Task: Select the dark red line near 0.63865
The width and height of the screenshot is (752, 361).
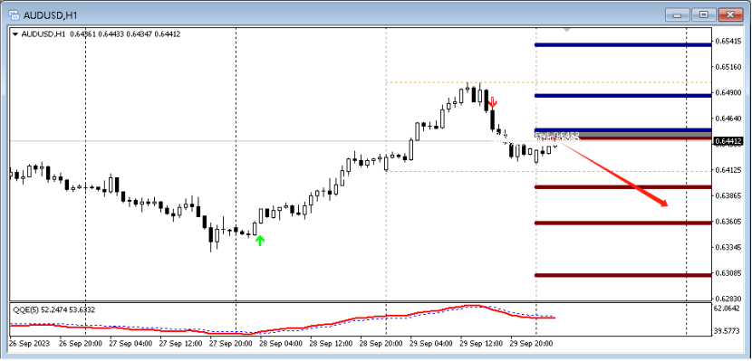Action: coord(622,186)
